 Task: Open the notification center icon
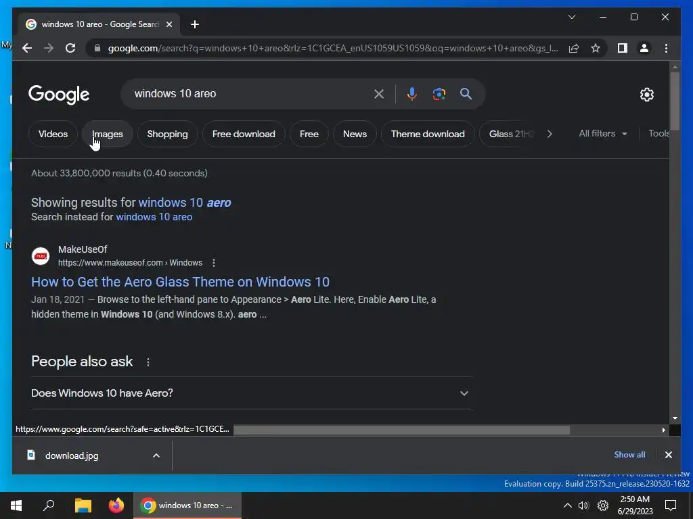(671, 505)
